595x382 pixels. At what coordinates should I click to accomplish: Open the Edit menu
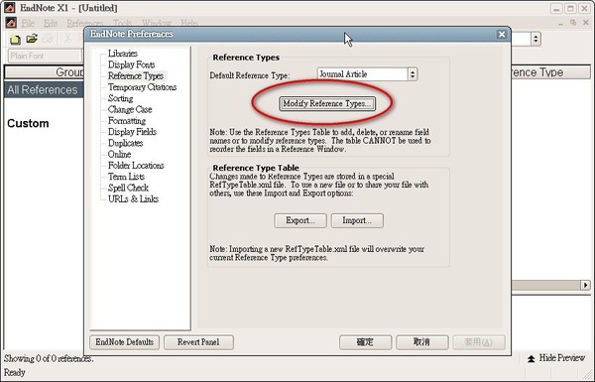click(x=51, y=24)
